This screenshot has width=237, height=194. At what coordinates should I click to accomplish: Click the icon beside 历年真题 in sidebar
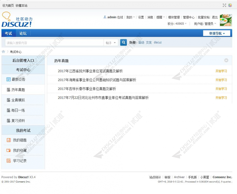pos(9,90)
